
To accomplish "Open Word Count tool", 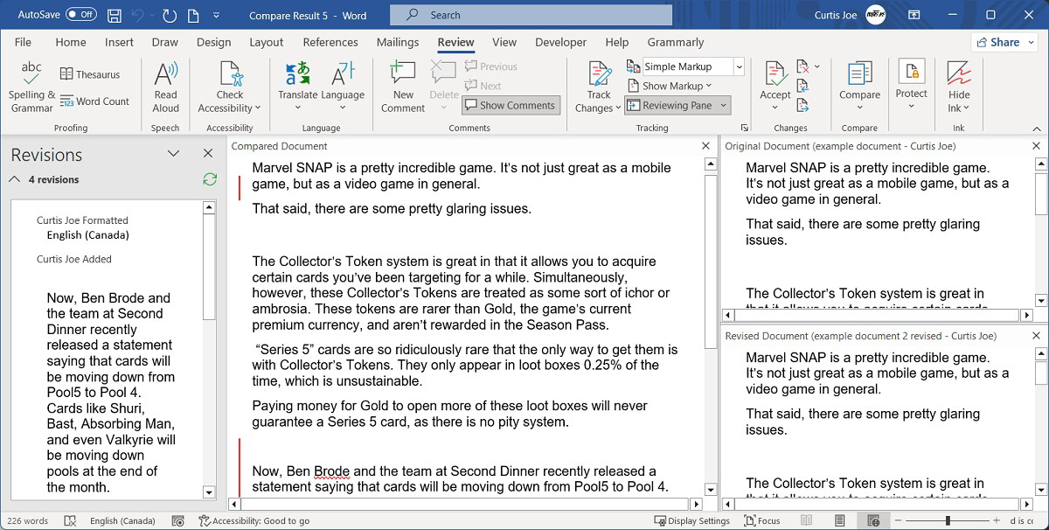I will (94, 101).
